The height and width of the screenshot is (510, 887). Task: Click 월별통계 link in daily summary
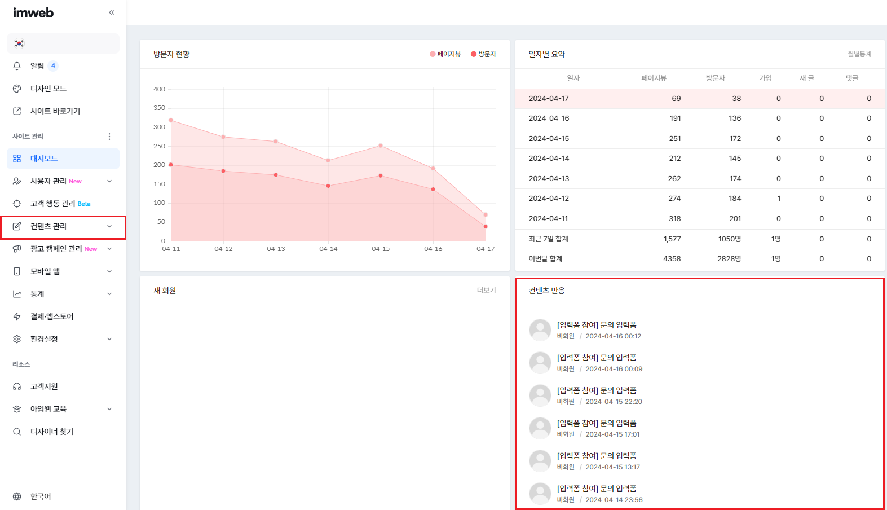click(859, 54)
